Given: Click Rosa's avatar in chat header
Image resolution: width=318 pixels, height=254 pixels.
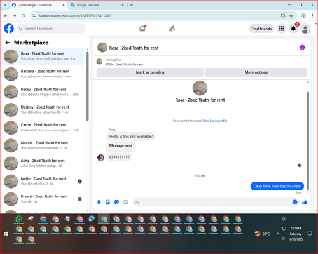Looking at the screenshot, I should 102,48.
